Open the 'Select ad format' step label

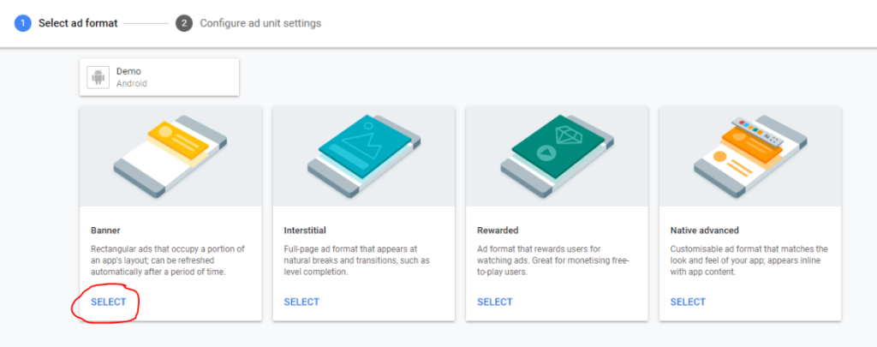[78, 23]
